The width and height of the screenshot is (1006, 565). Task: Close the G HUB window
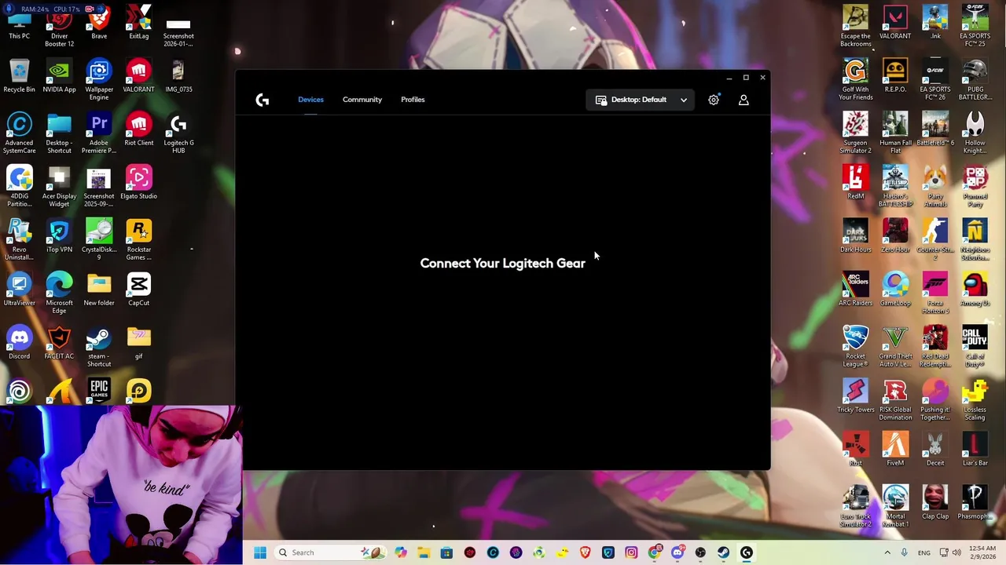click(x=762, y=78)
